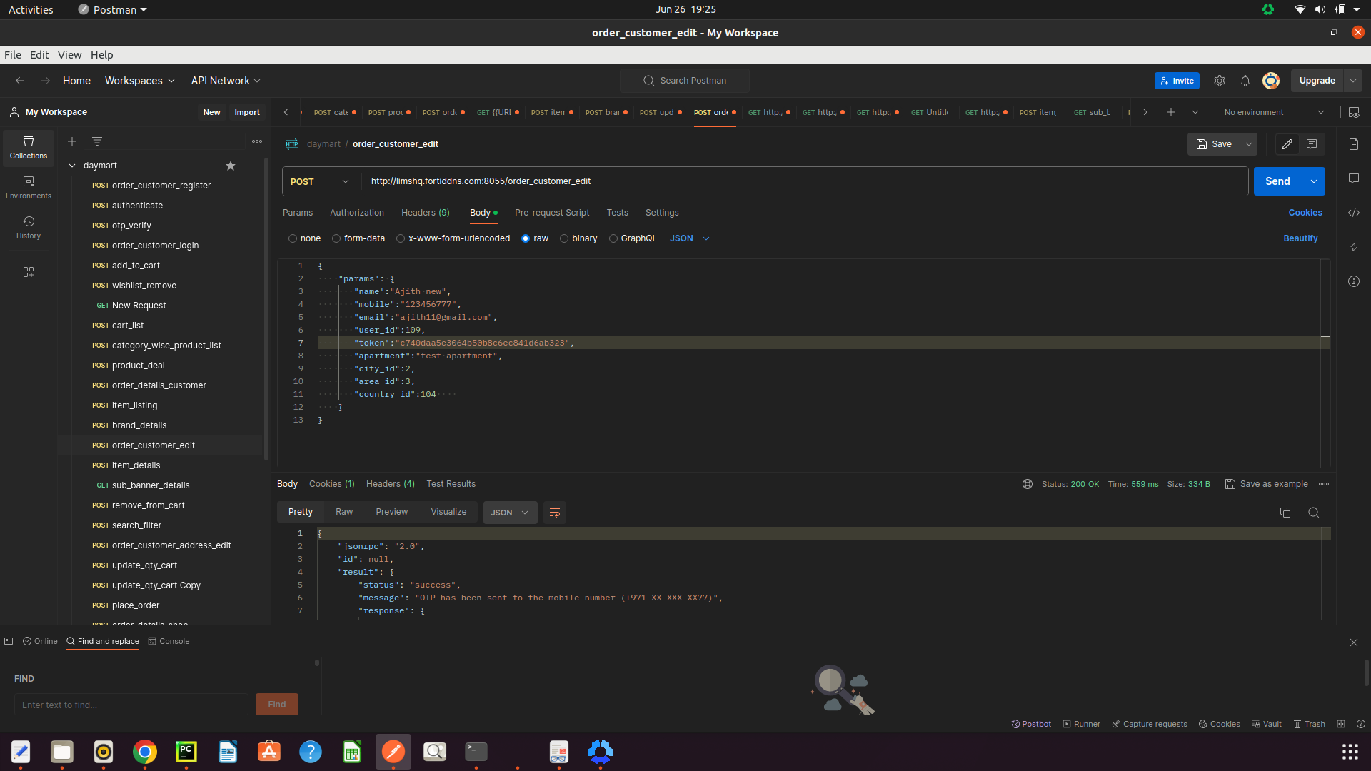Select the form-data body type

tap(336, 238)
